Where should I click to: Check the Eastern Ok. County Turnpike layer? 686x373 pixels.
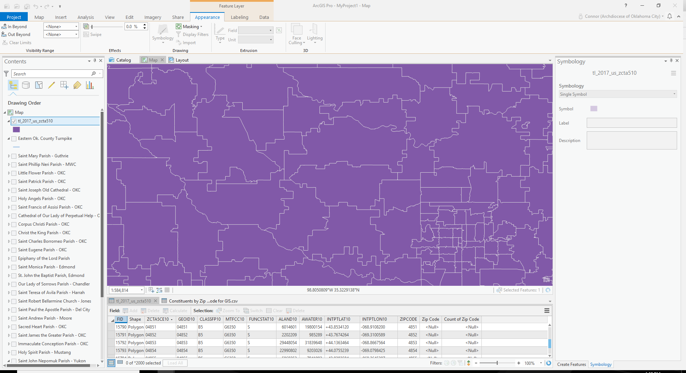[x=14, y=138]
